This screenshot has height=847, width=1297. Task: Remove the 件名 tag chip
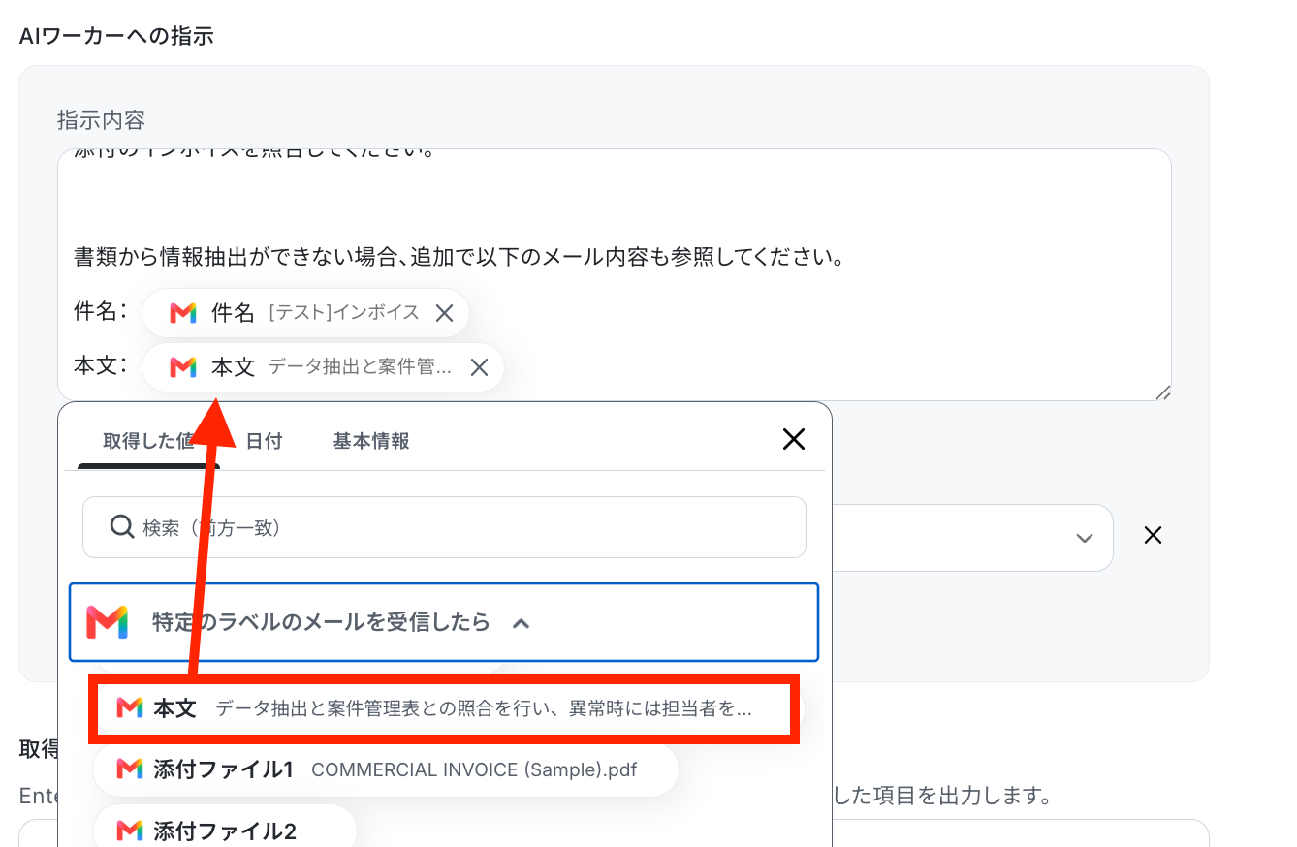[x=444, y=313]
